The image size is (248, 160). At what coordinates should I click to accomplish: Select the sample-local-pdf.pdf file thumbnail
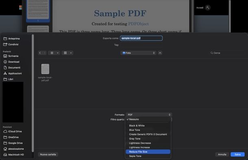click(45, 69)
